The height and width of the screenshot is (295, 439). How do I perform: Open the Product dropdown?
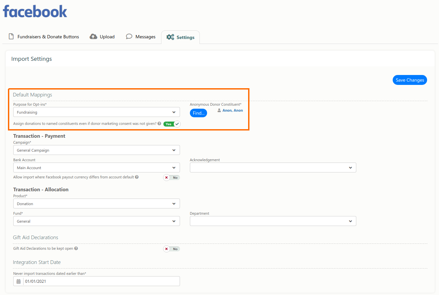tap(97, 203)
